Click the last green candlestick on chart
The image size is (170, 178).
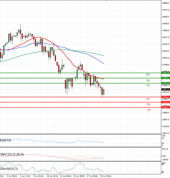click(104, 92)
